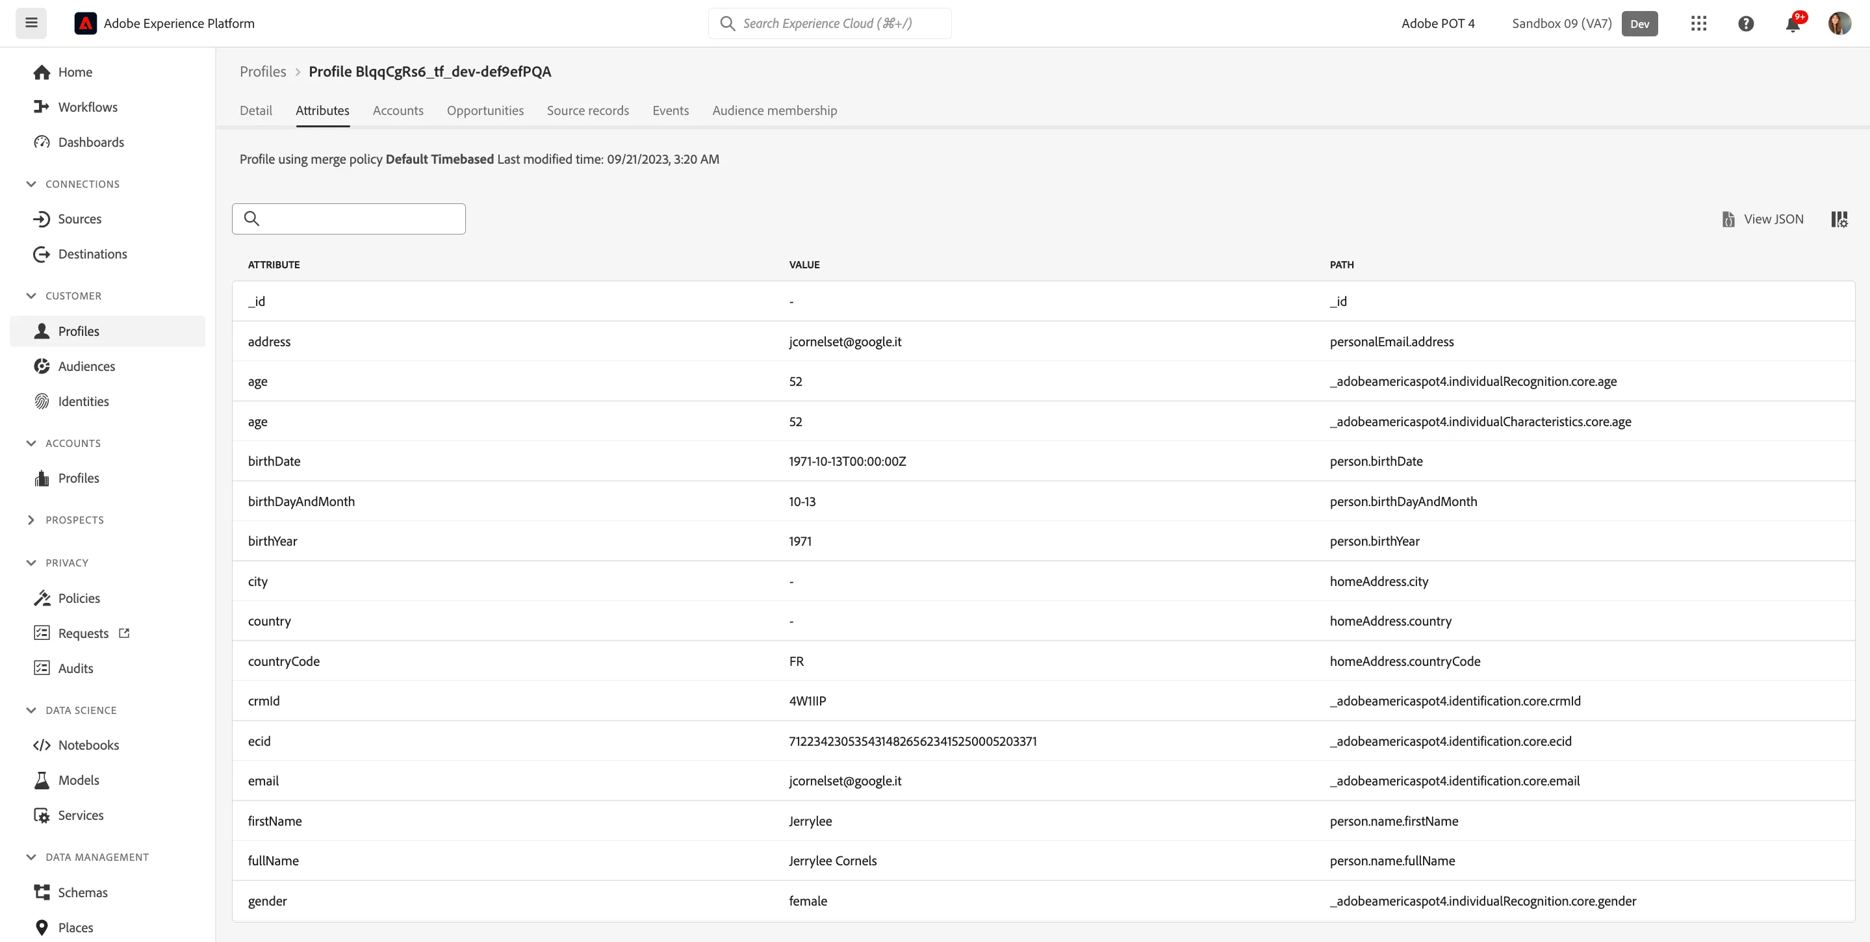Viewport: 1870px width, 942px height.
Task: Click the Adobe logo icon
Action: pyautogui.click(x=85, y=23)
